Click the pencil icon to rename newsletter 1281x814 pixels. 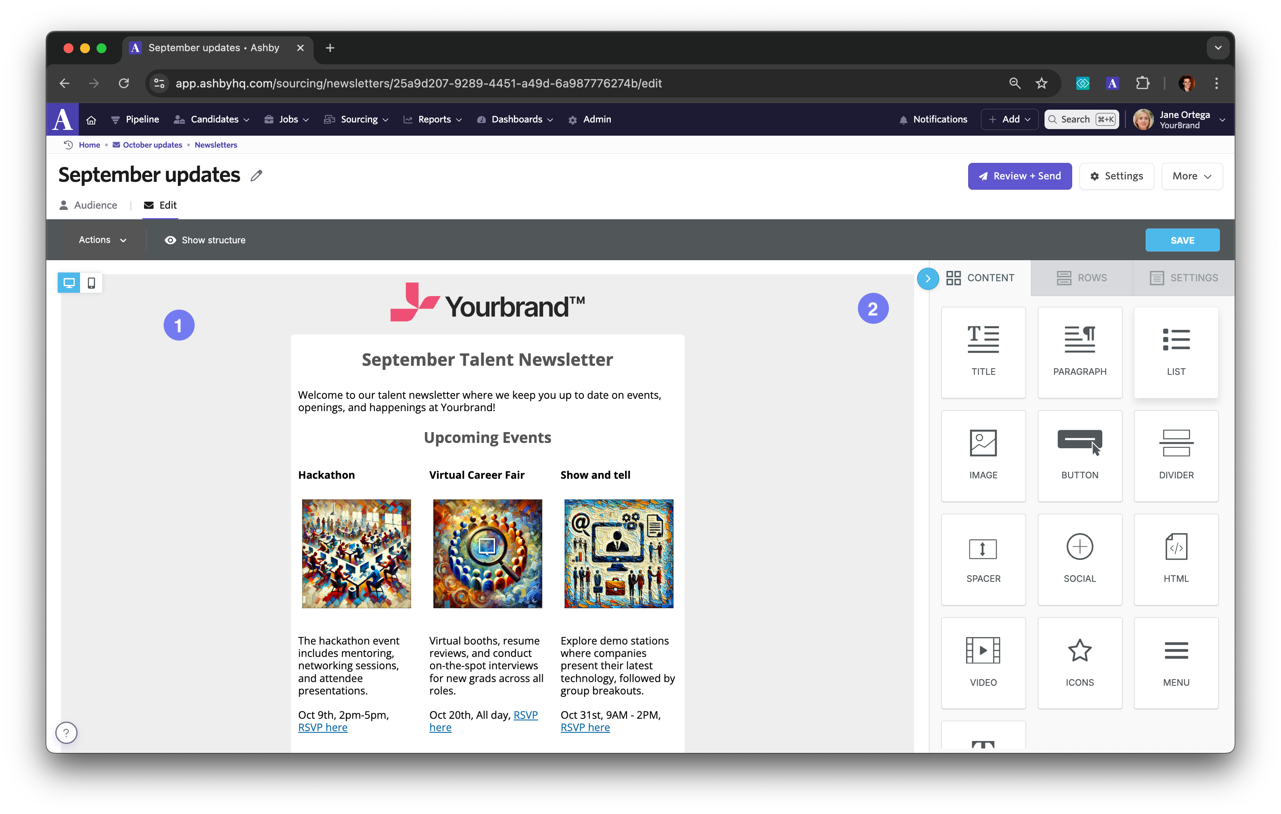[256, 175]
